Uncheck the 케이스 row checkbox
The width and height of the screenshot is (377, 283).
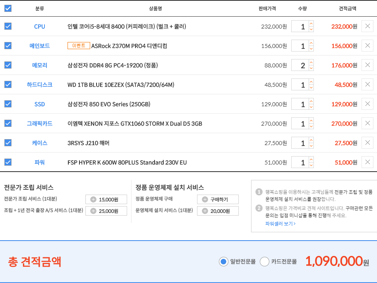pyautogui.click(x=8, y=143)
